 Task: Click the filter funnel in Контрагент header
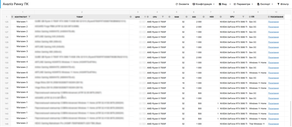[29, 17]
